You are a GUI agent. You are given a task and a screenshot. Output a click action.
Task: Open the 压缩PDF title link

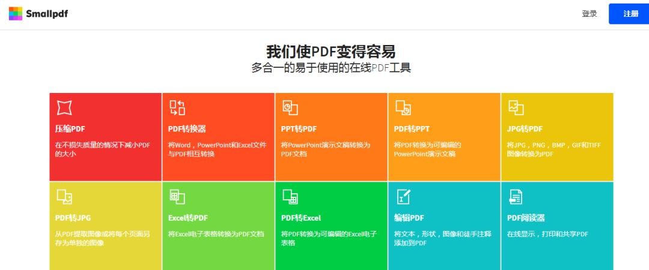[69, 129]
